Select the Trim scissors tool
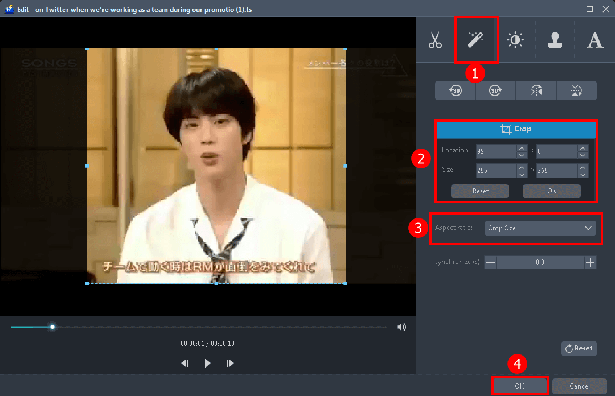 (436, 39)
